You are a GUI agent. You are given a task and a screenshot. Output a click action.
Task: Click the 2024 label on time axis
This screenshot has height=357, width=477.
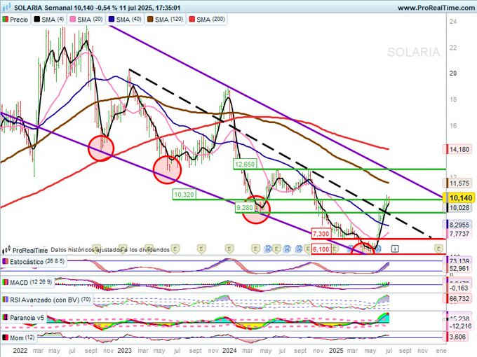click(x=229, y=350)
